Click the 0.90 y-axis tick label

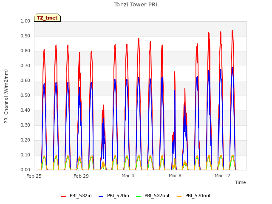pyautogui.click(x=25, y=36)
